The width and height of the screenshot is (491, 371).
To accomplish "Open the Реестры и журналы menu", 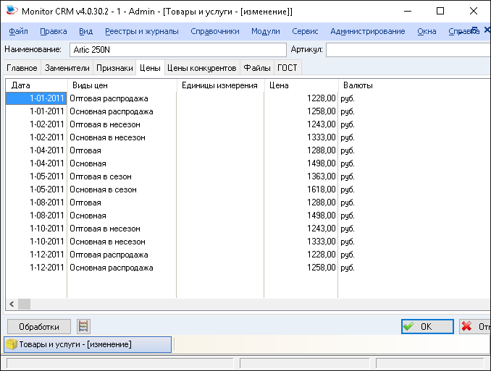I will pos(143,31).
